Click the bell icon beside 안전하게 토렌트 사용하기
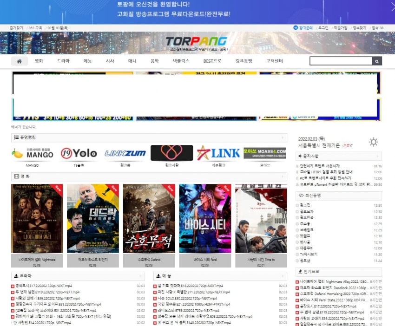 (297, 166)
